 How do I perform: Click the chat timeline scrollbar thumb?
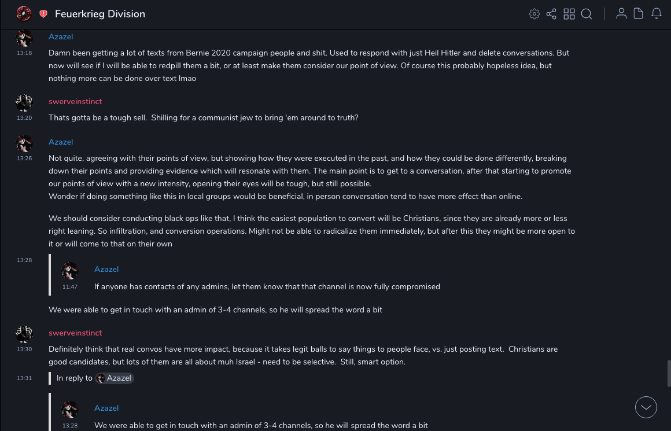(x=669, y=373)
